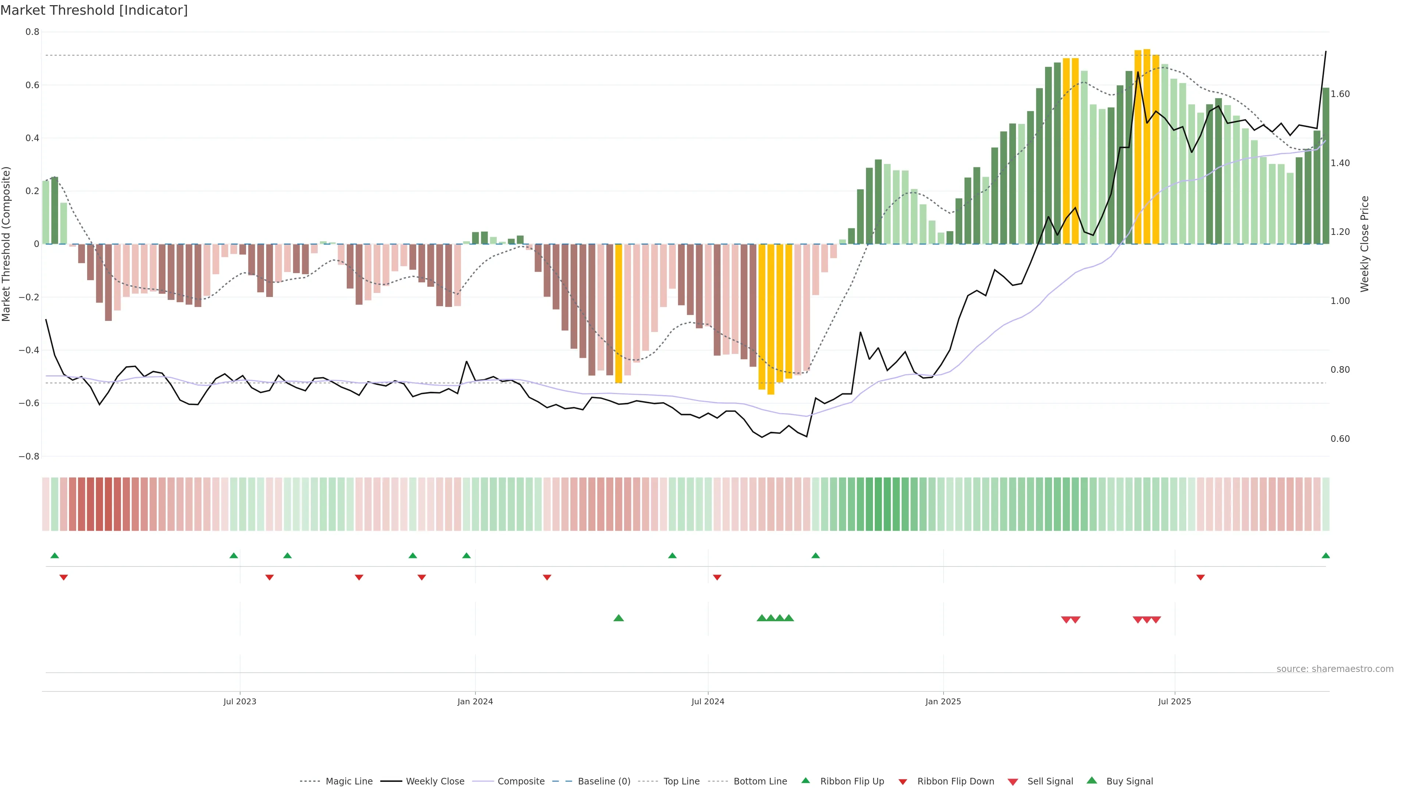Click the Jul 2023 axis tick label
The width and height of the screenshot is (1412, 794).
(239, 701)
